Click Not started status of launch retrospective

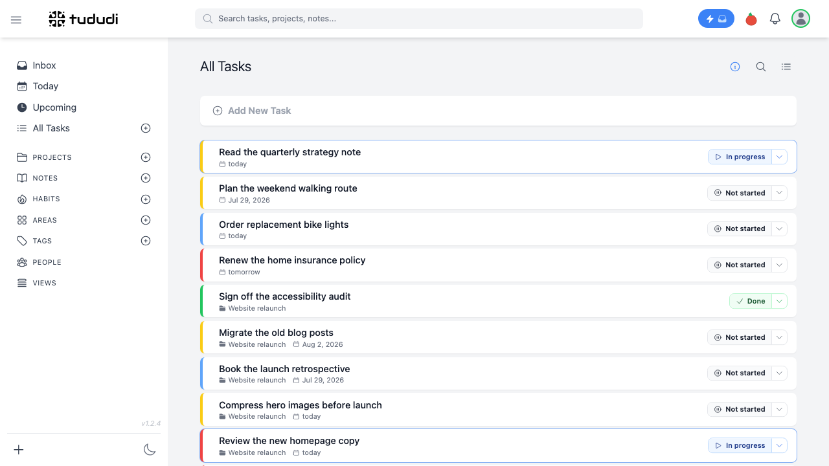click(740, 373)
